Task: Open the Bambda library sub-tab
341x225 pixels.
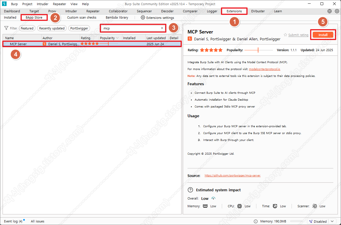Action: coord(117,17)
